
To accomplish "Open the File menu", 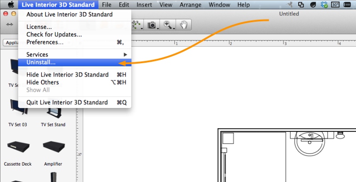I will coord(106,4).
